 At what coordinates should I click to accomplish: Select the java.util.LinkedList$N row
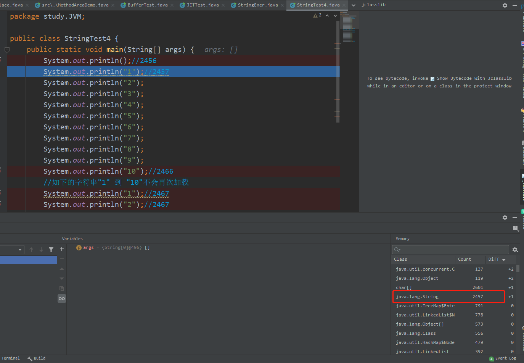click(454, 315)
